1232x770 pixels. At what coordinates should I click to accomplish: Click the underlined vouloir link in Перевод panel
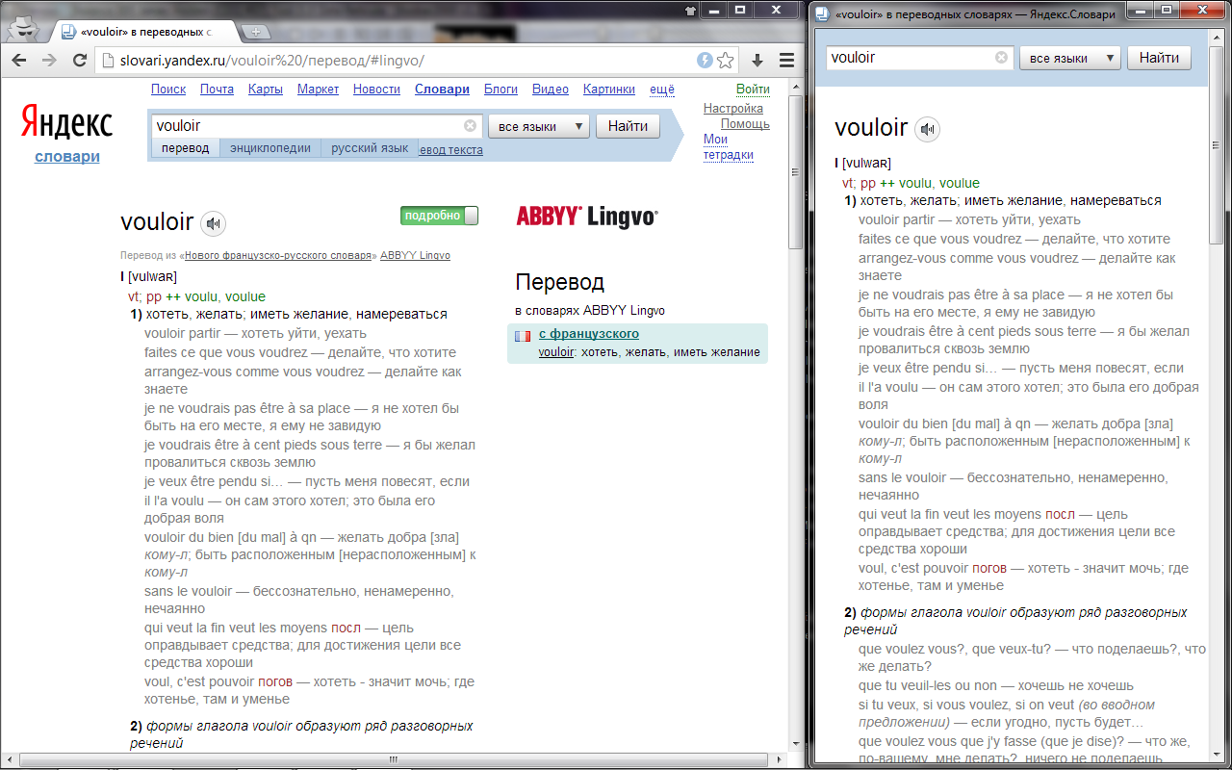(x=556, y=352)
